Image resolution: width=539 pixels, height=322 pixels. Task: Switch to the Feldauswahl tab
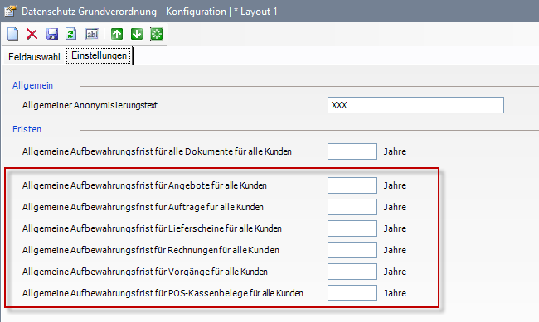pos(34,56)
